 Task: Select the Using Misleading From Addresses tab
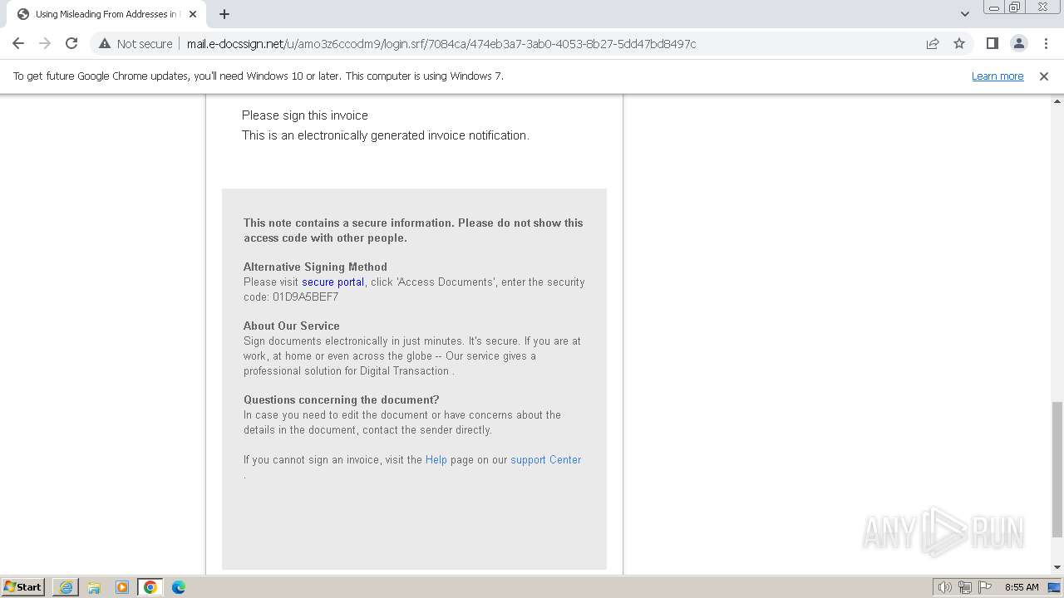(106, 14)
